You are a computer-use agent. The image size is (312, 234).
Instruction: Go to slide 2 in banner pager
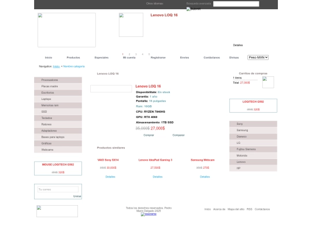click(x=129, y=54)
